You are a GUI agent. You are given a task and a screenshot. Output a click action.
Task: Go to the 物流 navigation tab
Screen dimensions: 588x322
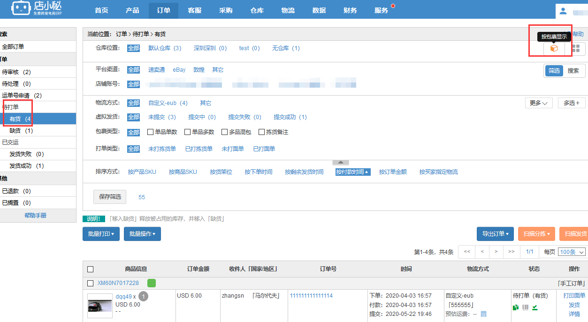point(288,10)
